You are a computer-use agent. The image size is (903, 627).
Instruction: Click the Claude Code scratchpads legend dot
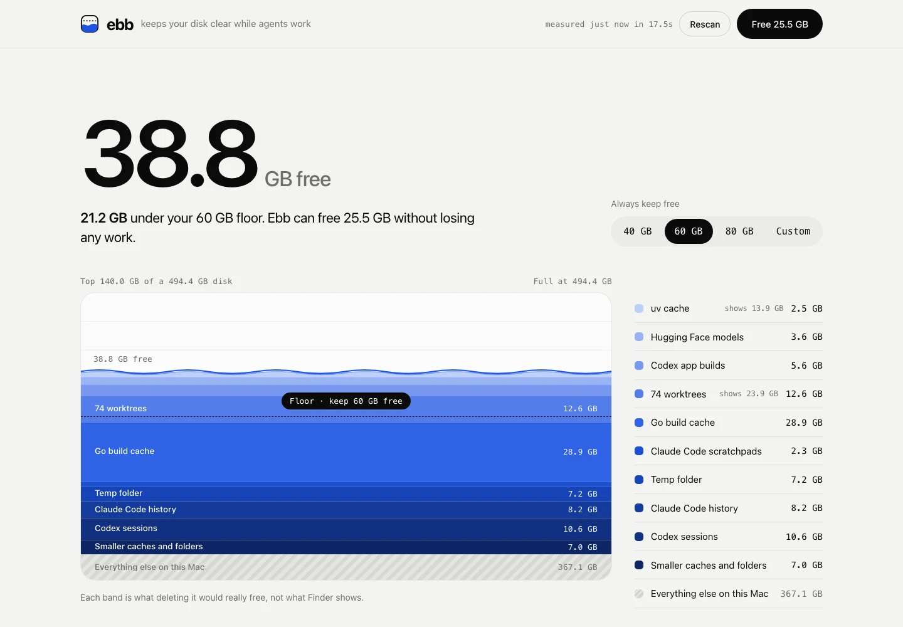639,451
